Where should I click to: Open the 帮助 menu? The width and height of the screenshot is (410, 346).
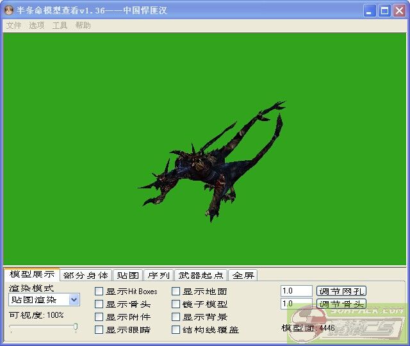(83, 26)
